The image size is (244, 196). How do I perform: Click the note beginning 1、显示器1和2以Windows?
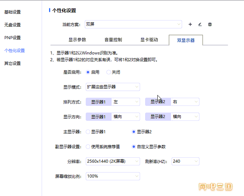pyautogui.click(x=84, y=53)
